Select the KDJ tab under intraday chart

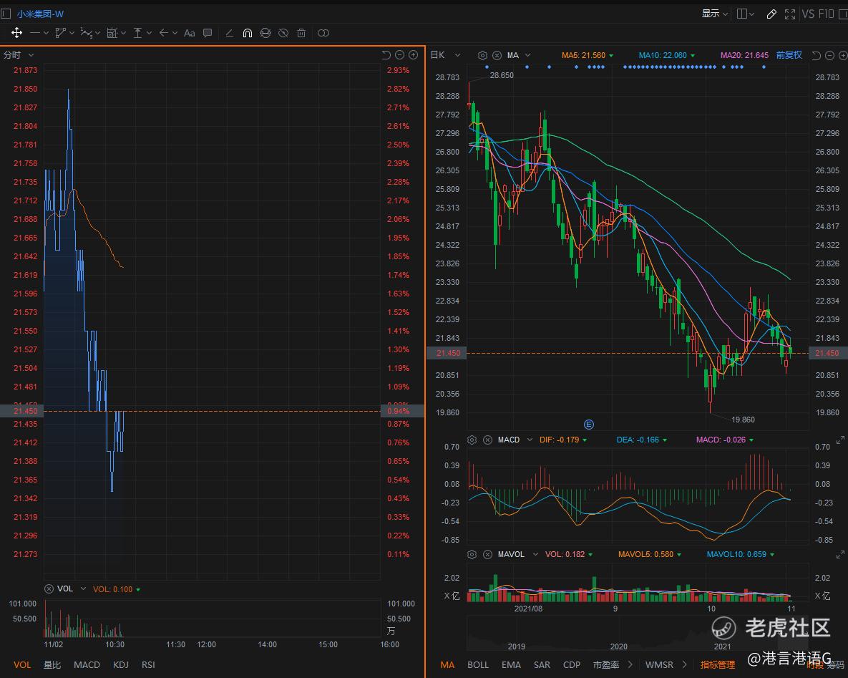[x=121, y=664]
